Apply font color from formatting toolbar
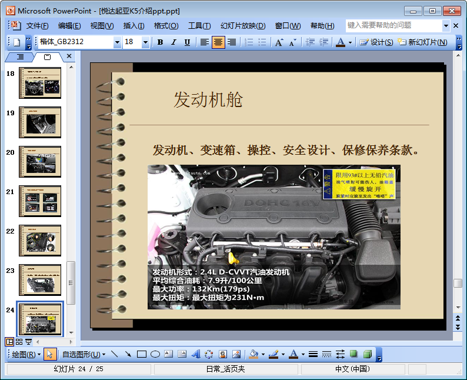The width and height of the screenshot is (467, 380). point(341,42)
